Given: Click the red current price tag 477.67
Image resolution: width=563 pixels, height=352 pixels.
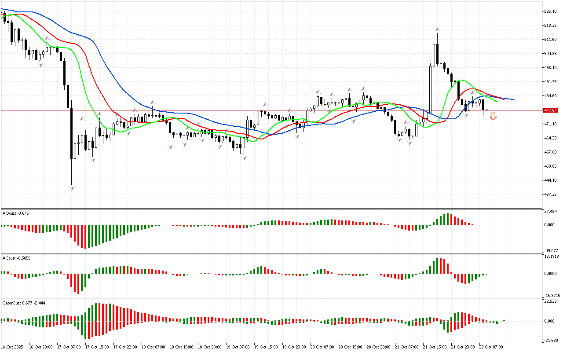Looking at the screenshot, I should (551, 110).
